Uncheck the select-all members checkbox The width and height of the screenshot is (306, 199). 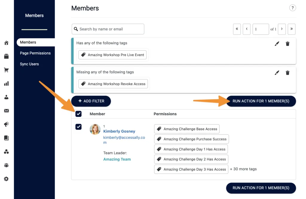(x=78, y=114)
